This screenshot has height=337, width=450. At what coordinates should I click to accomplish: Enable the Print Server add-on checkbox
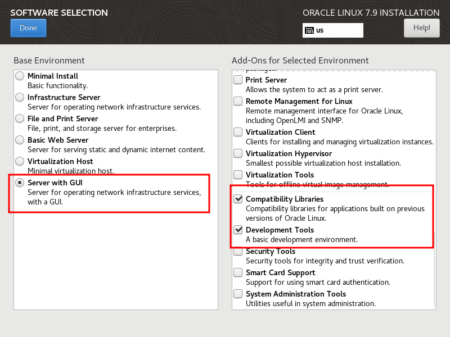(x=238, y=80)
